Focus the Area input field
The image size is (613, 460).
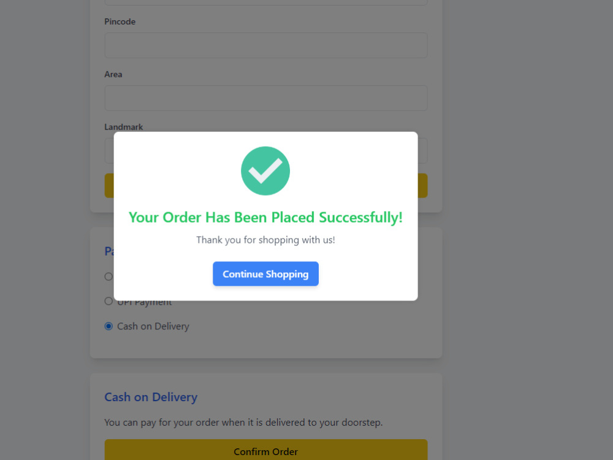point(266,98)
